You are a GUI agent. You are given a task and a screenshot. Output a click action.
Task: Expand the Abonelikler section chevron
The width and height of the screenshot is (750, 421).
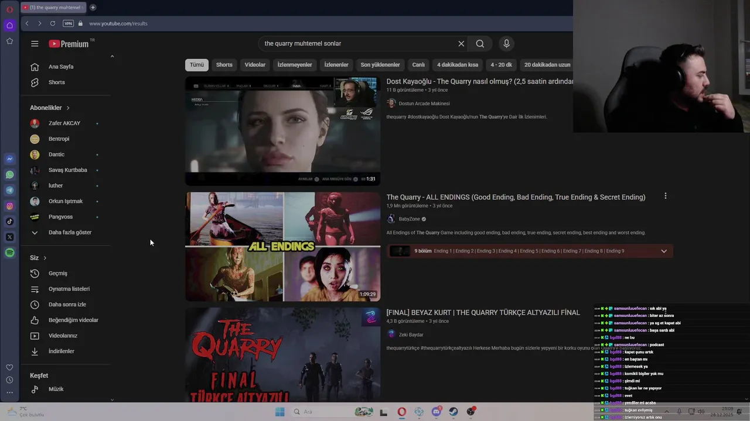67,108
